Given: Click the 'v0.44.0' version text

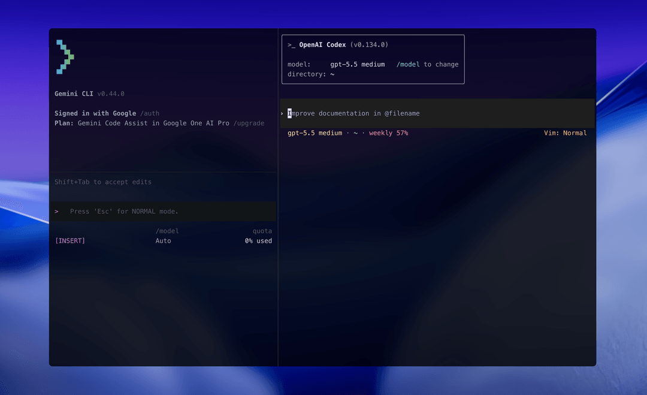Looking at the screenshot, I should [111, 94].
